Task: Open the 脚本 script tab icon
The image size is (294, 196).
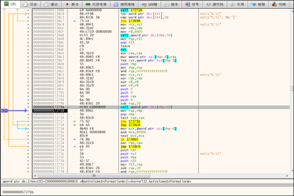Action: coord(167,4)
